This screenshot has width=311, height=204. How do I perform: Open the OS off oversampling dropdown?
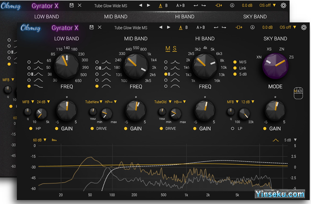[285, 27]
